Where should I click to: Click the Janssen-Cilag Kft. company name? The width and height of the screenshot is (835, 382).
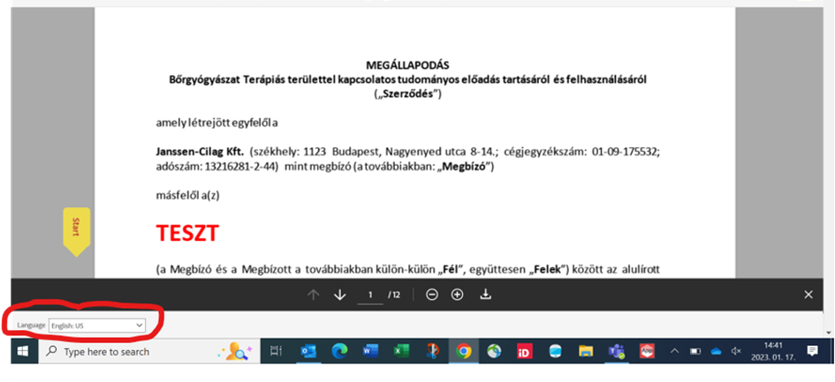tap(201, 152)
